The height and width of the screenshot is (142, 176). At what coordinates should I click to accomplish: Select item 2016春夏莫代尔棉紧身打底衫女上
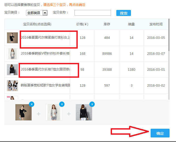coord(45,38)
